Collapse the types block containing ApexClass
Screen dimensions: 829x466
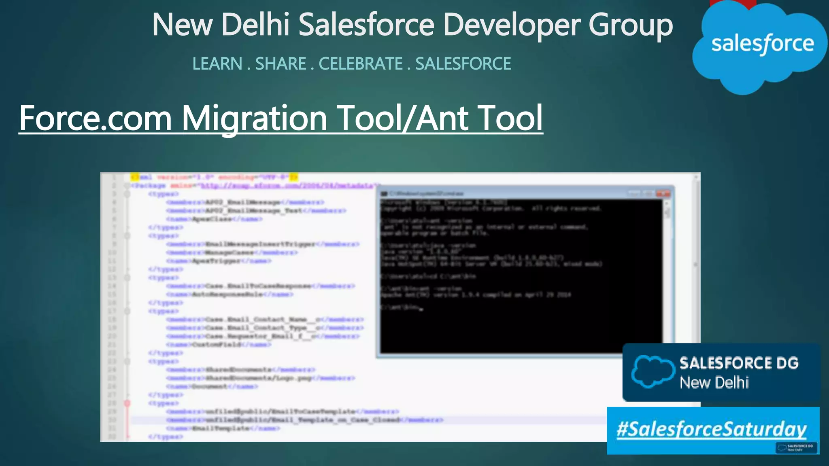click(127, 194)
